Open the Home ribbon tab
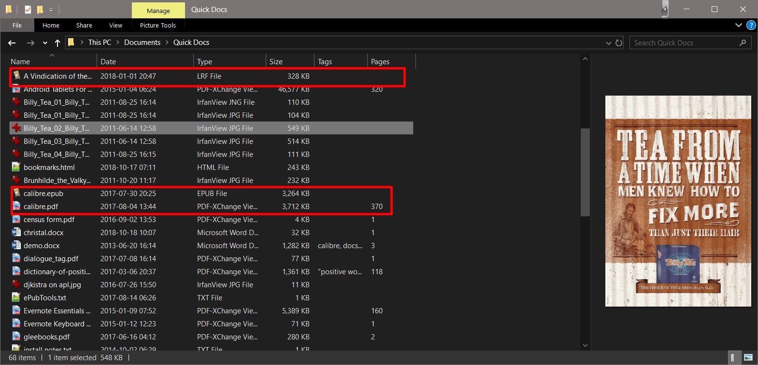Viewport: 758px width, 365px height. click(x=51, y=25)
